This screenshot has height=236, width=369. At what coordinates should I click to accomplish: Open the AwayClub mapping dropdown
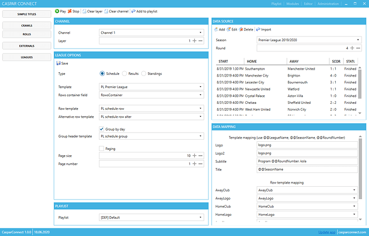click(x=307, y=190)
